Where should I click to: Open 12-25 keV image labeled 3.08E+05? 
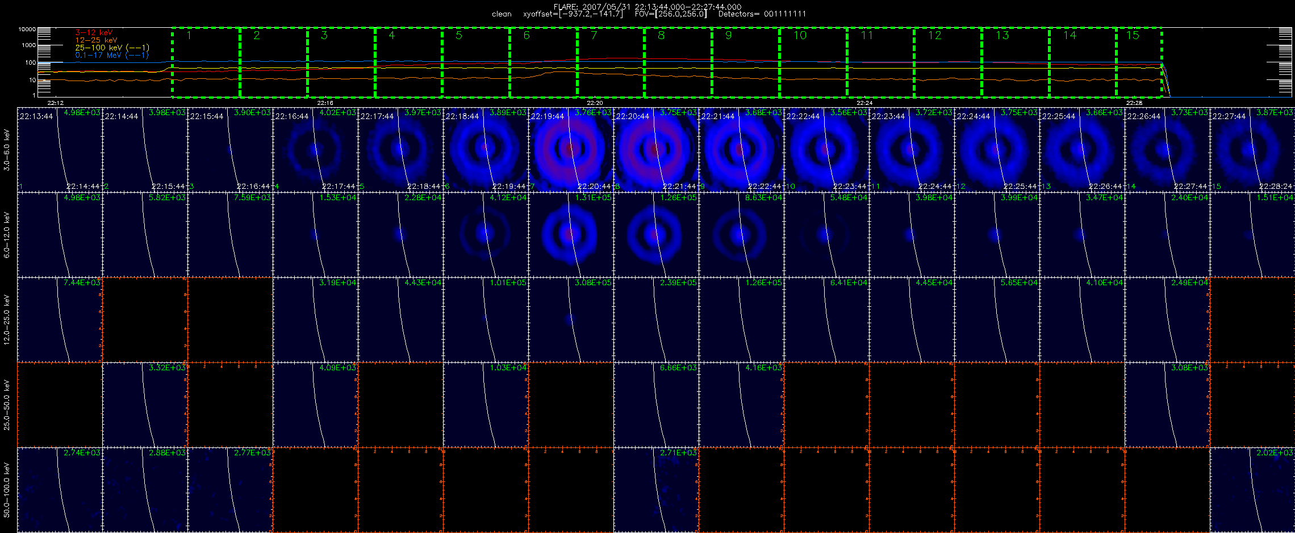571,319
